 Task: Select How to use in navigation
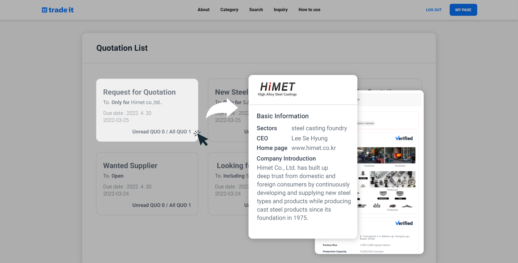(x=309, y=10)
